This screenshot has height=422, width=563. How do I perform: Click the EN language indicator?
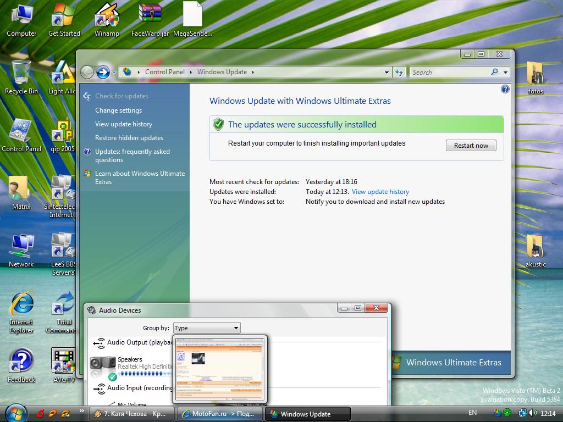(472, 413)
